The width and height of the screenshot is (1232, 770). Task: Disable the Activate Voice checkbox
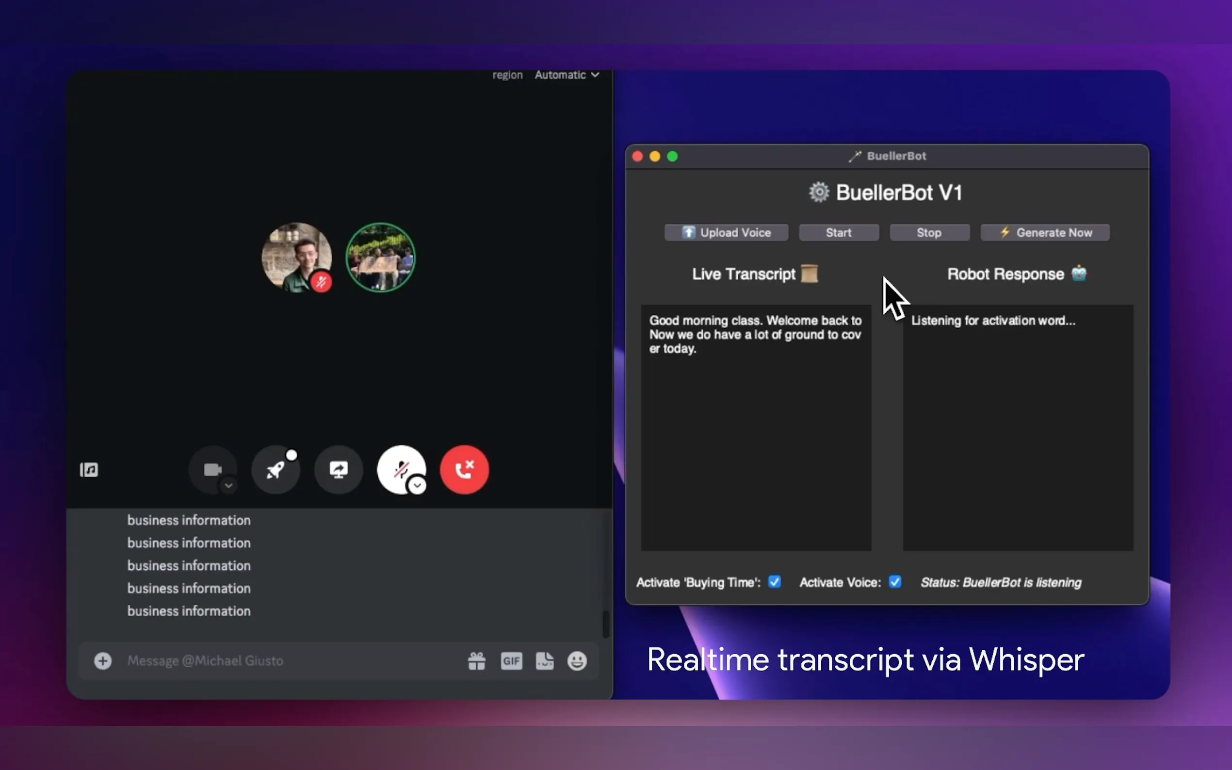click(895, 581)
